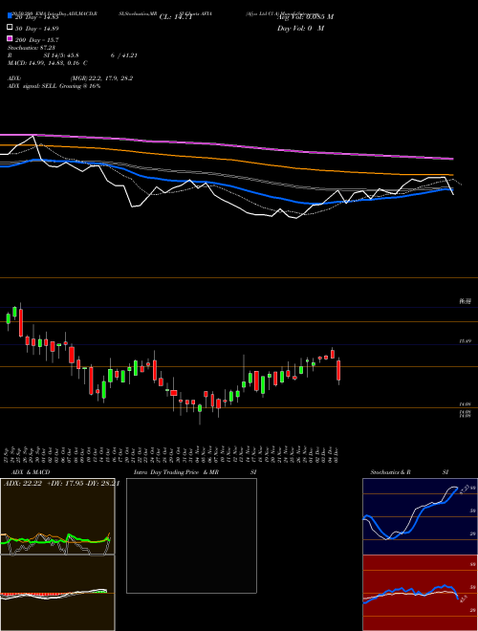Viewport: 478px width, 631px height.
Task: Click the 'ADX signal: SELL' line
Action: click(x=54, y=86)
